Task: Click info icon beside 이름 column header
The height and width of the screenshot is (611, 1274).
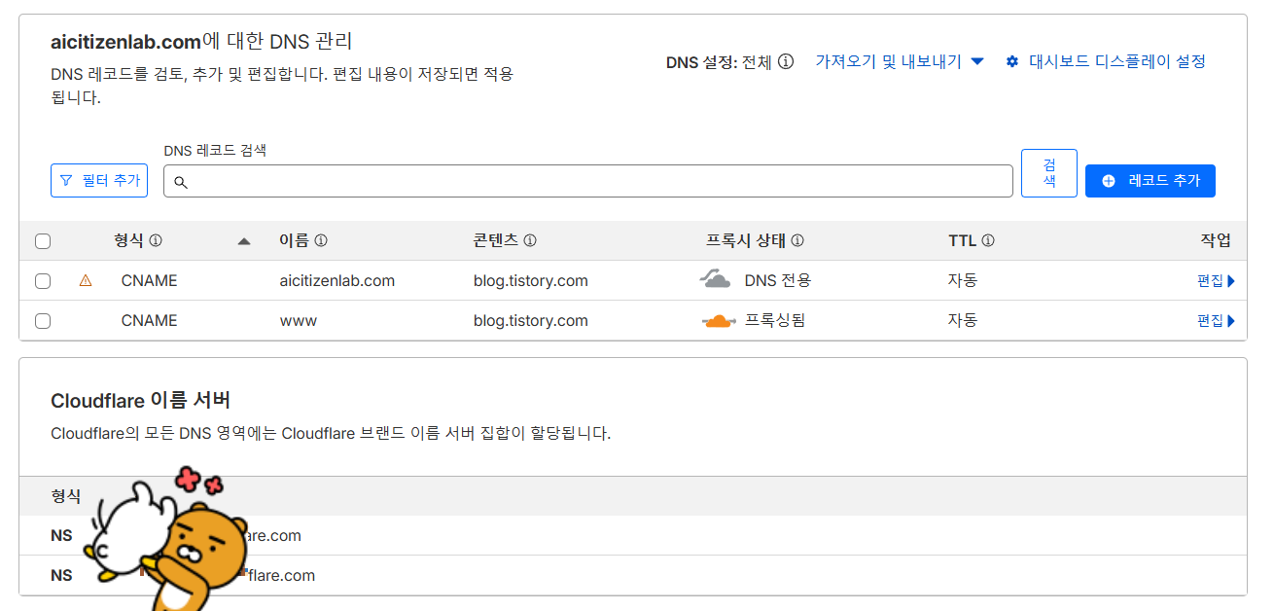Action: pyautogui.click(x=321, y=240)
